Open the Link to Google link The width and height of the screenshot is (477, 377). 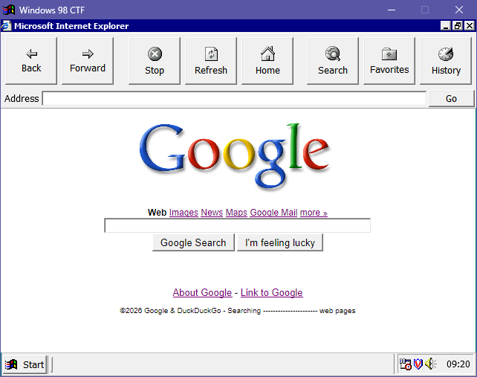click(x=272, y=292)
